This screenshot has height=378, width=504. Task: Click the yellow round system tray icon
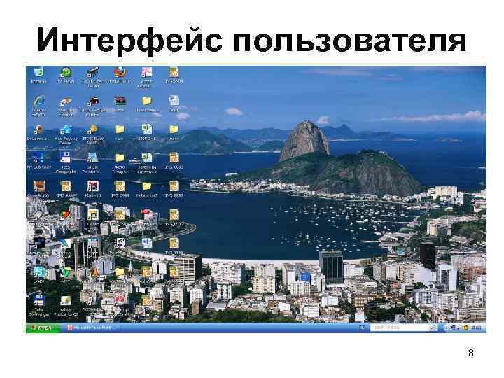point(465,328)
